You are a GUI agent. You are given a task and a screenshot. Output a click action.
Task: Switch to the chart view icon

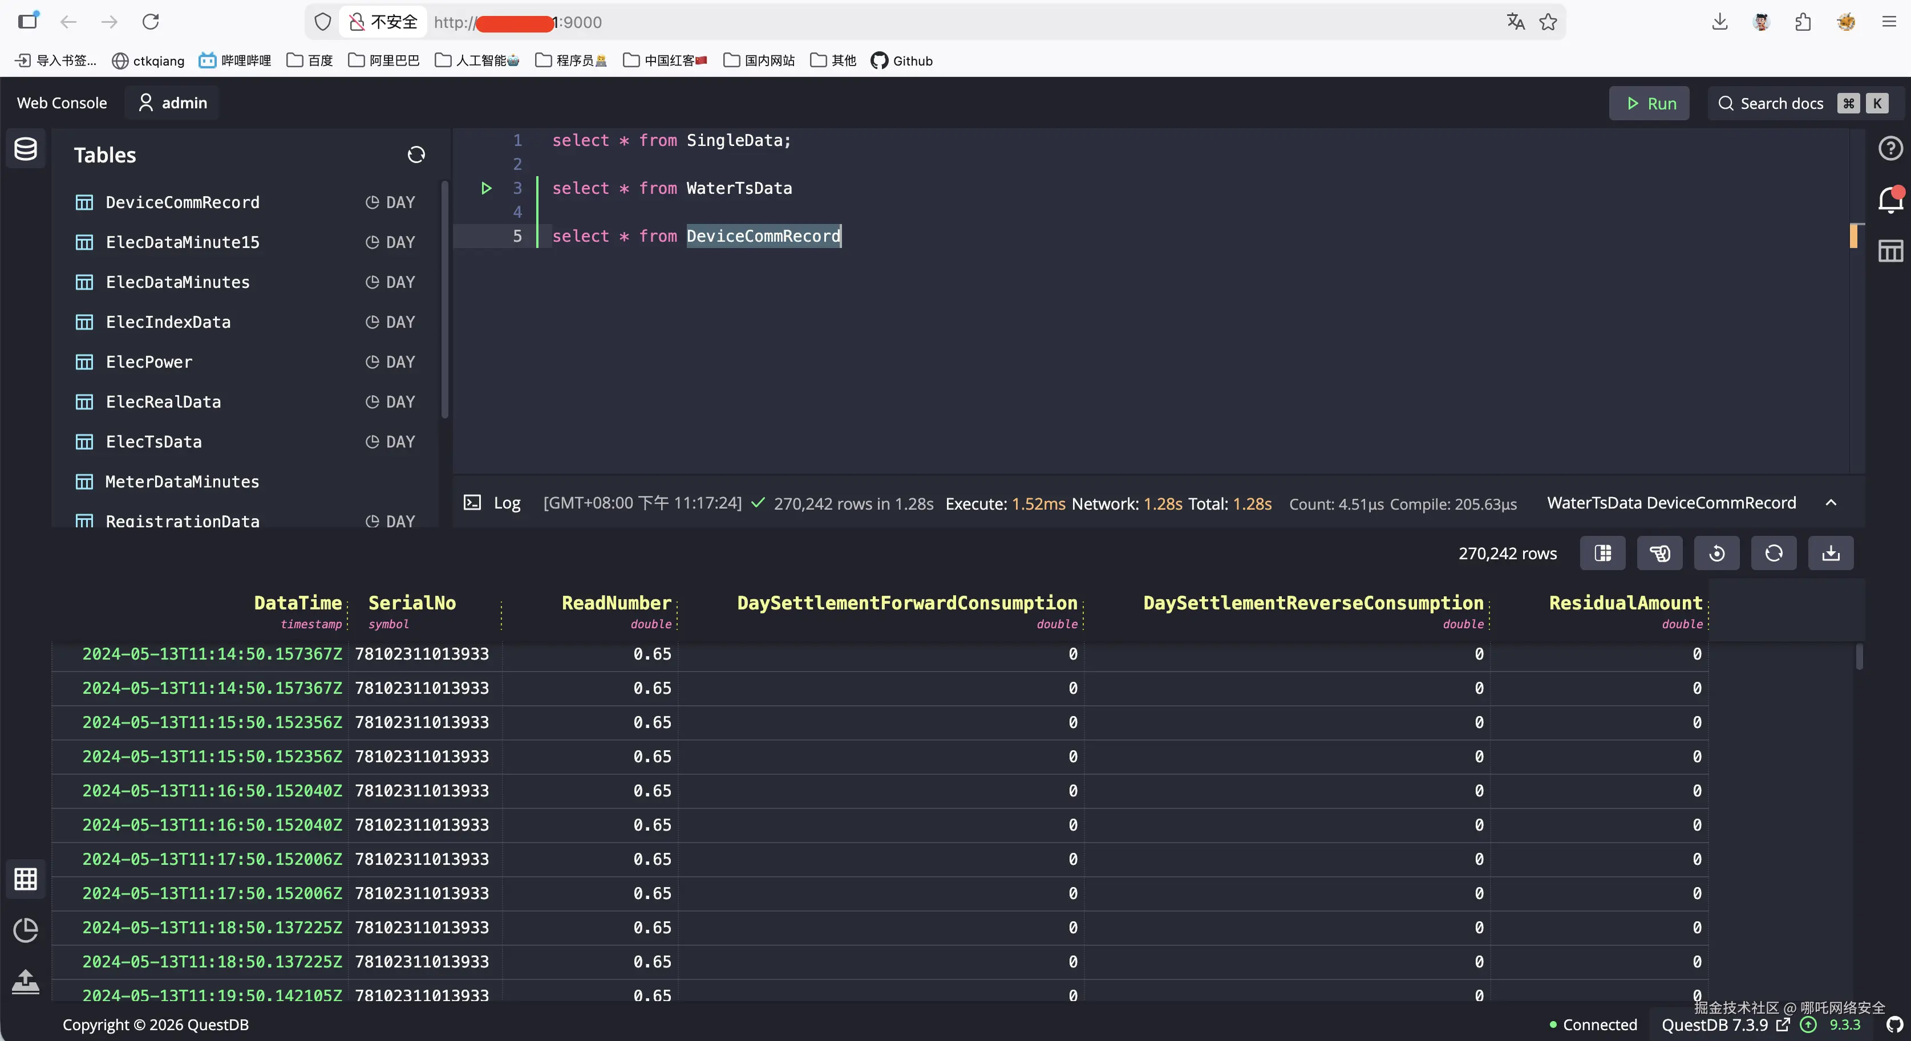[26, 930]
